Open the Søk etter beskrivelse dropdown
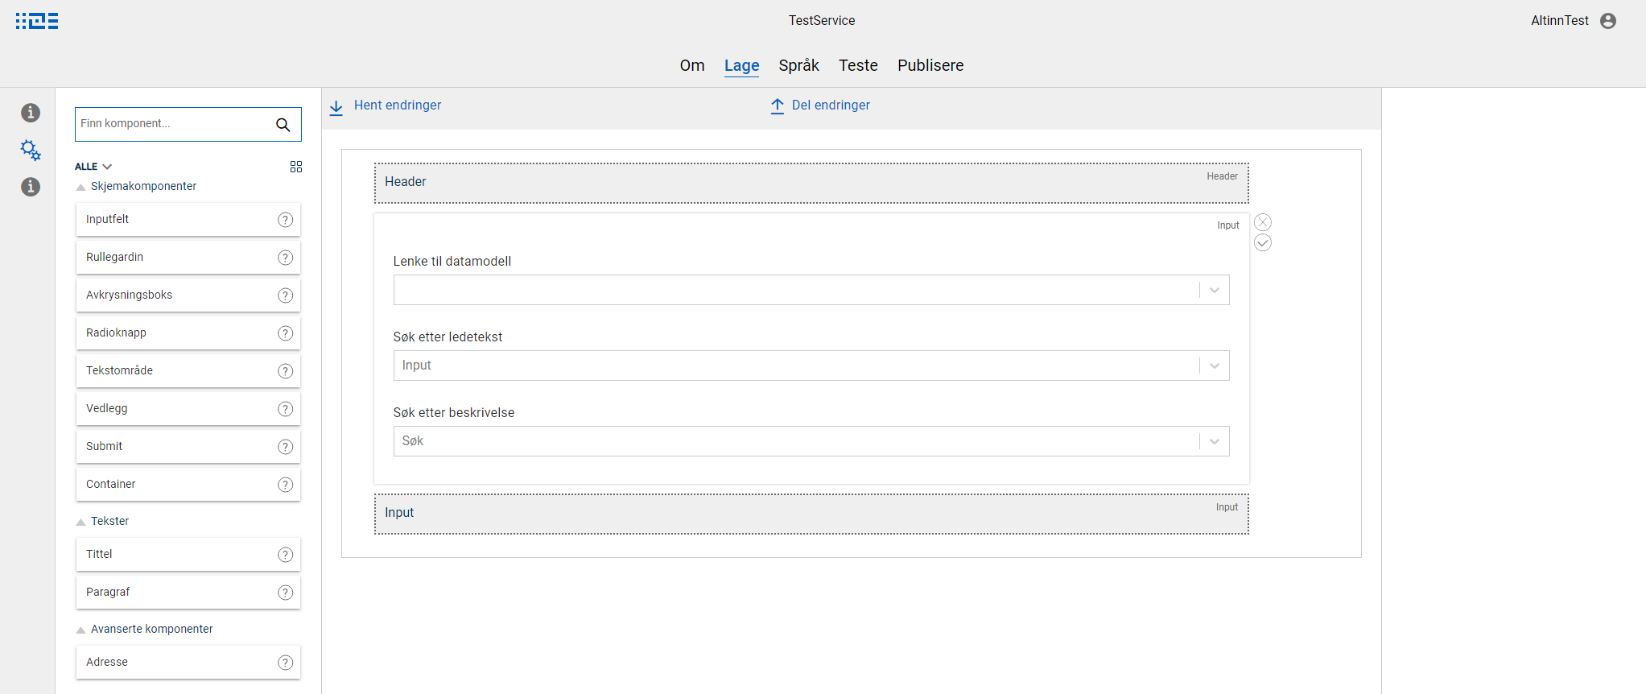The width and height of the screenshot is (1646, 694). (x=811, y=441)
